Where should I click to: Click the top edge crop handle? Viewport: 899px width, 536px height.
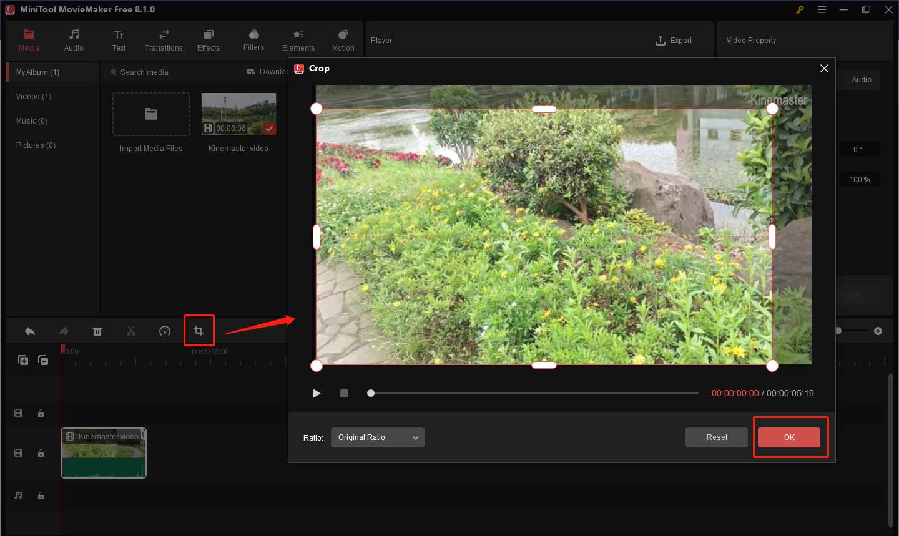[x=544, y=109]
